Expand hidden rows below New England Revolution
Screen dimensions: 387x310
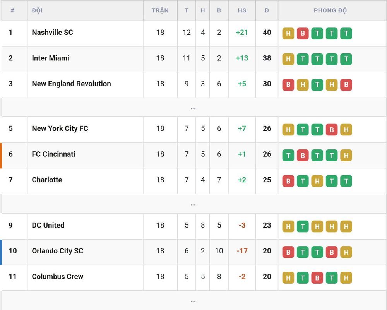coord(193,108)
